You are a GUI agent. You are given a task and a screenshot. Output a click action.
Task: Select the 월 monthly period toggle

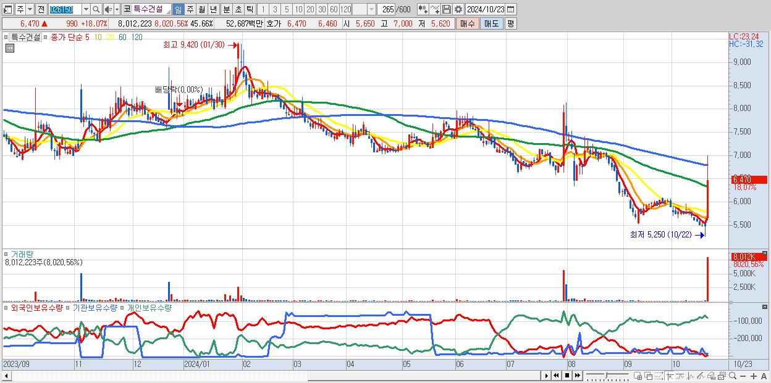(x=201, y=9)
